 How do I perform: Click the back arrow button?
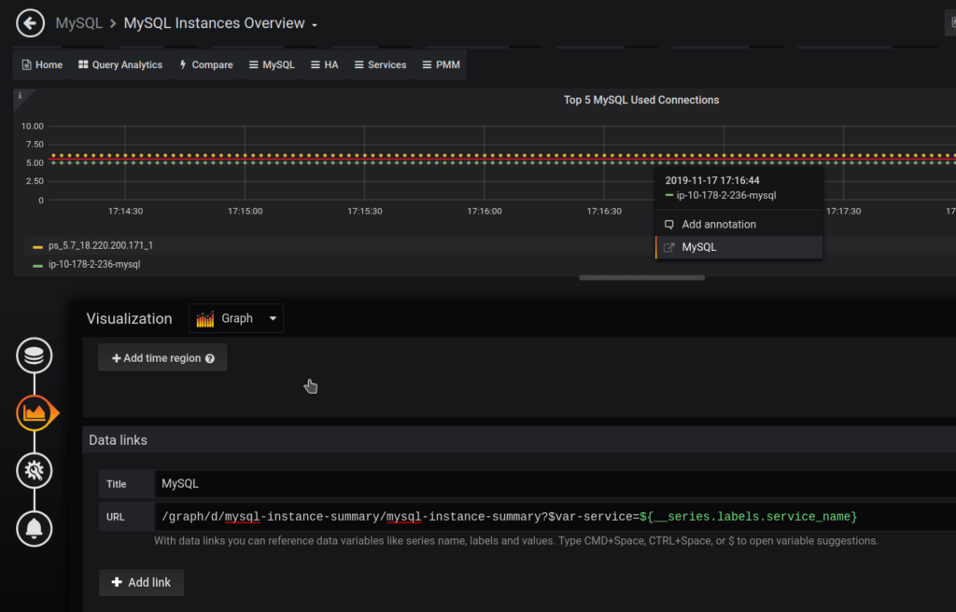tap(31, 22)
